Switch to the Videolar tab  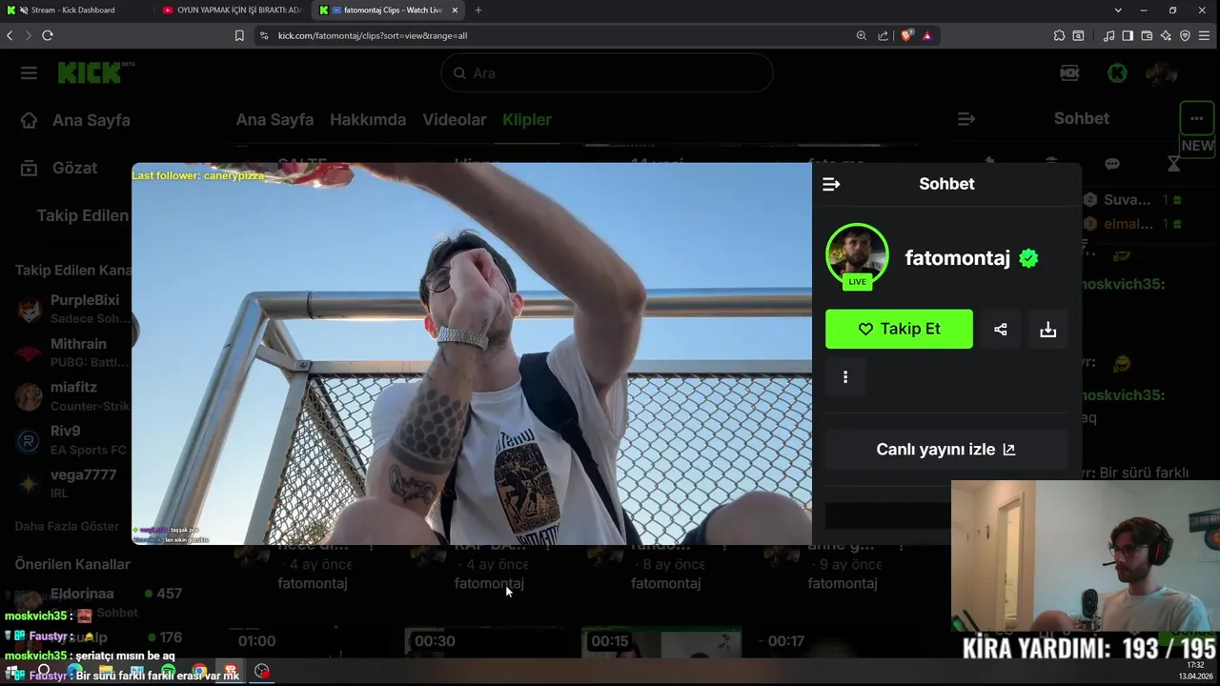455,119
